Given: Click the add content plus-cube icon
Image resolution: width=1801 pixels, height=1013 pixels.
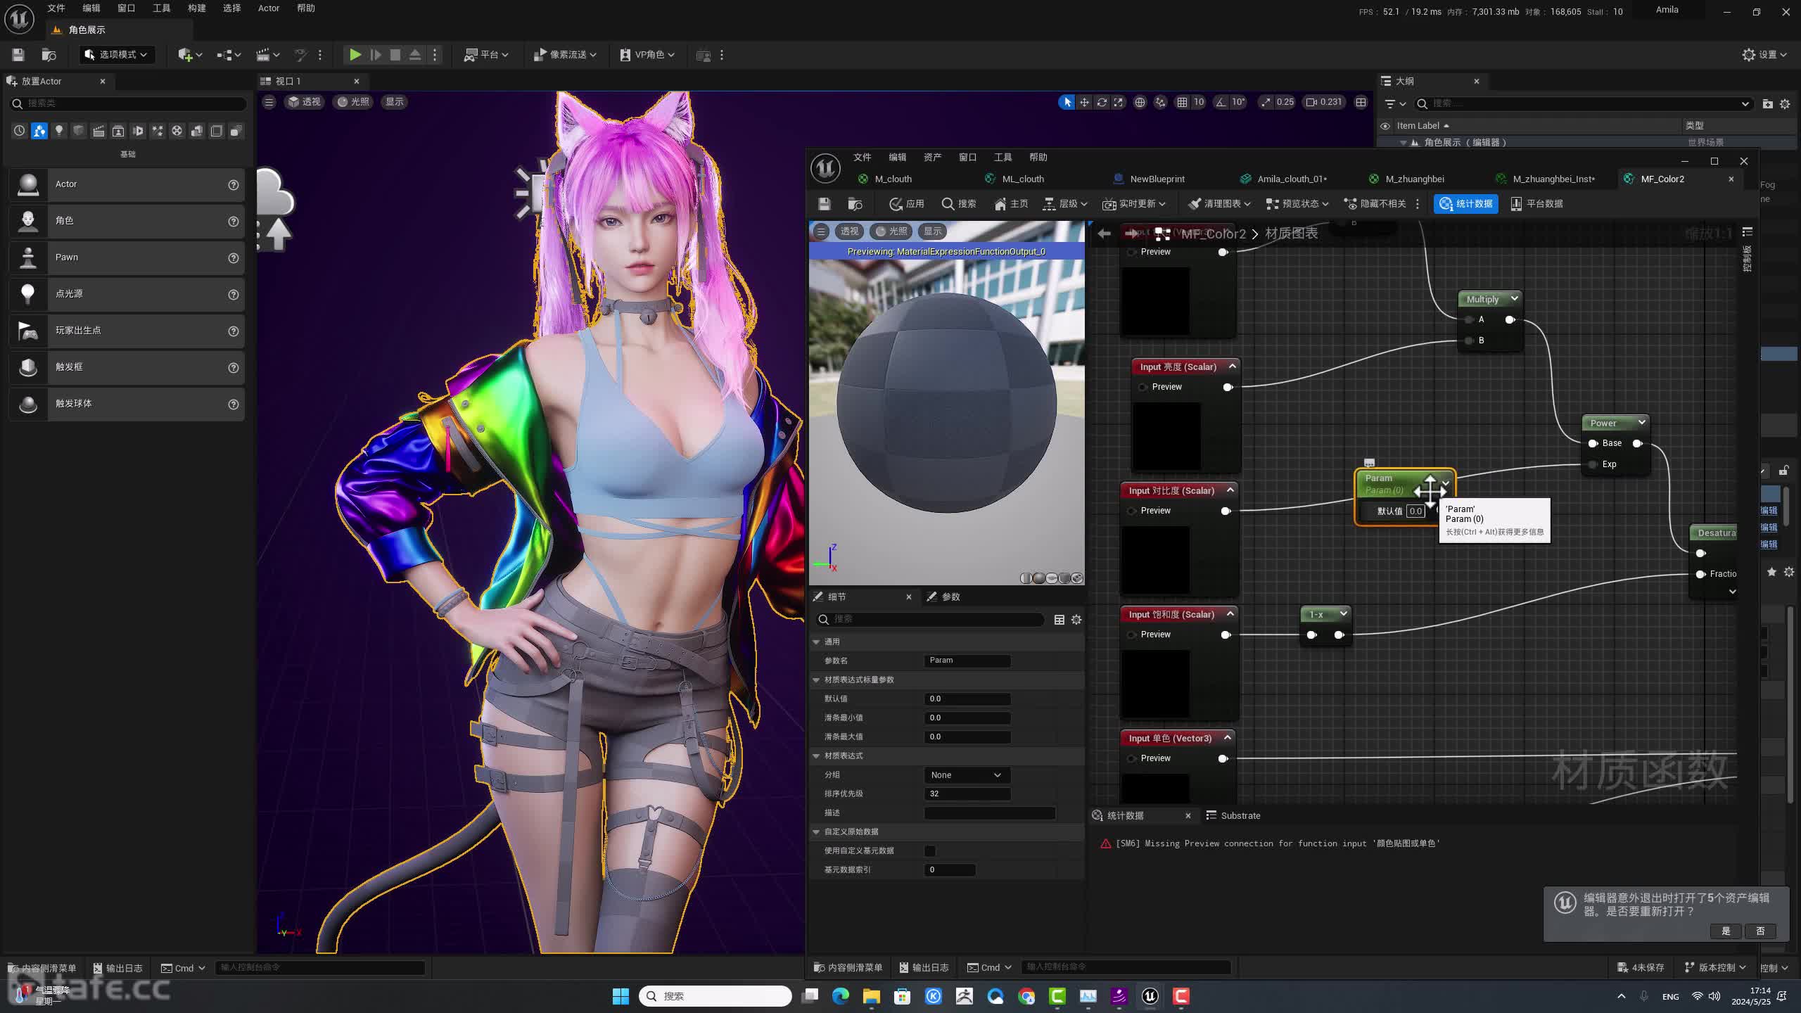Looking at the screenshot, I should tap(189, 55).
